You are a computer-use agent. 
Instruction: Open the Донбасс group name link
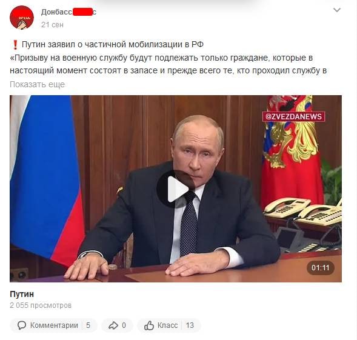[x=68, y=12]
